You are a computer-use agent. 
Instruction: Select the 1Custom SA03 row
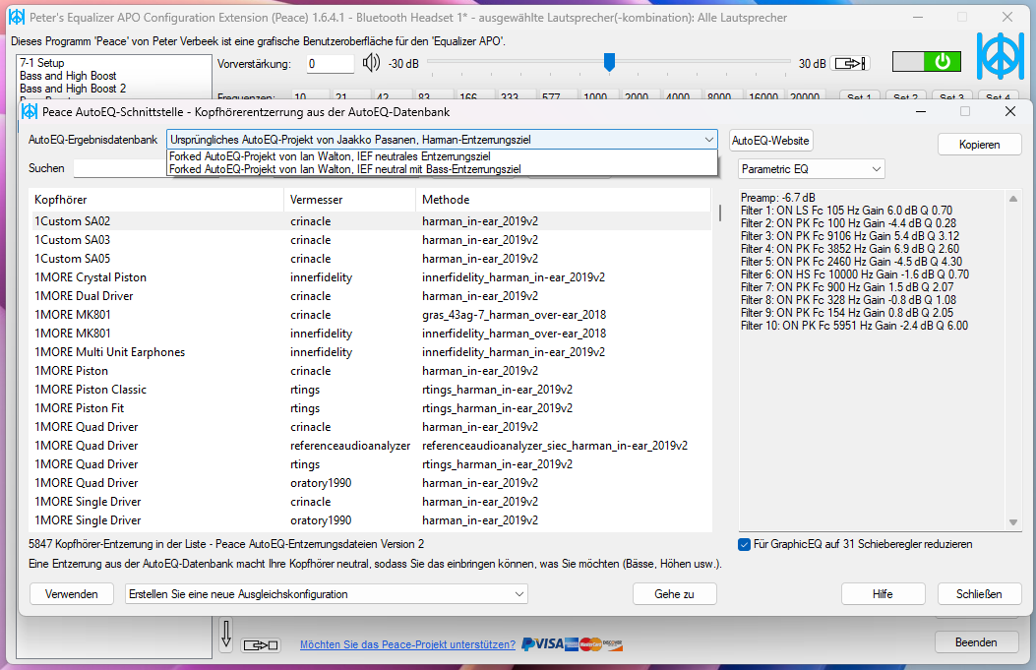(x=371, y=240)
